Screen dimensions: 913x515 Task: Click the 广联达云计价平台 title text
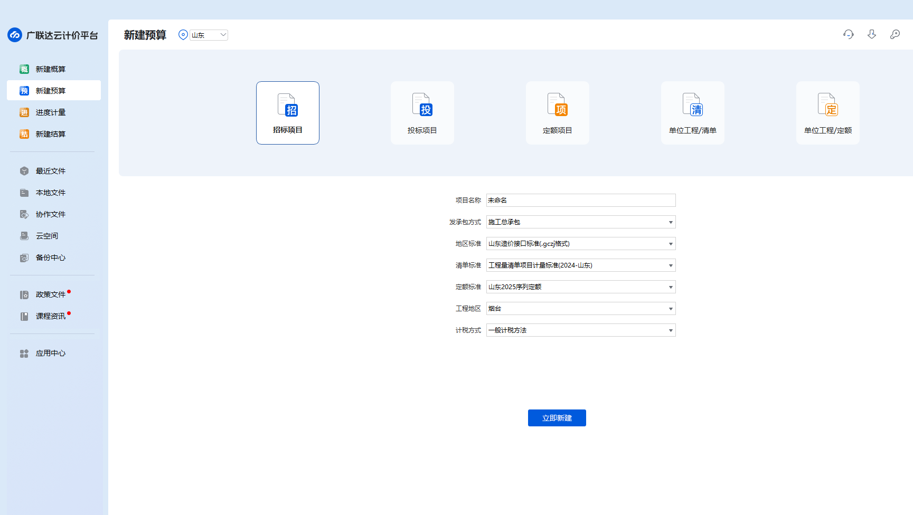(62, 35)
